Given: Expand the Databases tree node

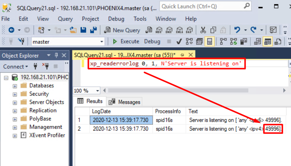Looking at the screenshot, I should [x=15, y=86].
